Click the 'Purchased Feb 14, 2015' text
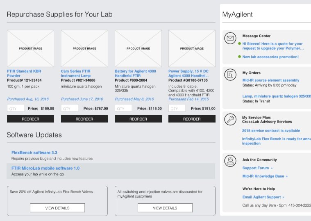The width and height of the screenshot is (311, 221). pyautogui.click(x=188, y=99)
